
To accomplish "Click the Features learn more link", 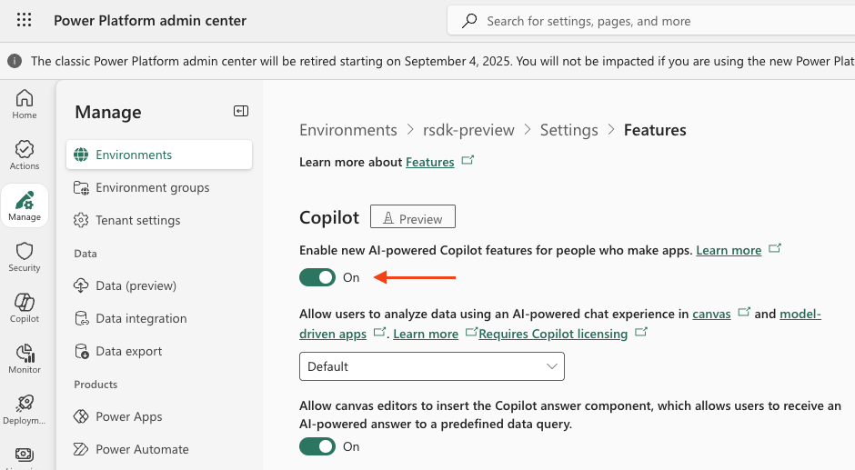I will point(429,162).
